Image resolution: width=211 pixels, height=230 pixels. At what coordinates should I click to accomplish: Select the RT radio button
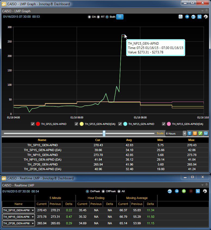tap(98, 17)
